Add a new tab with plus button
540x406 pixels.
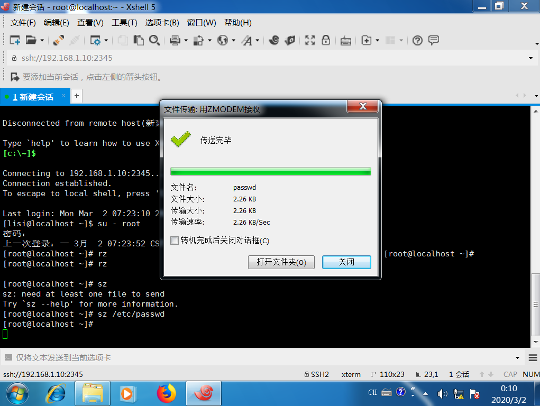tap(77, 96)
